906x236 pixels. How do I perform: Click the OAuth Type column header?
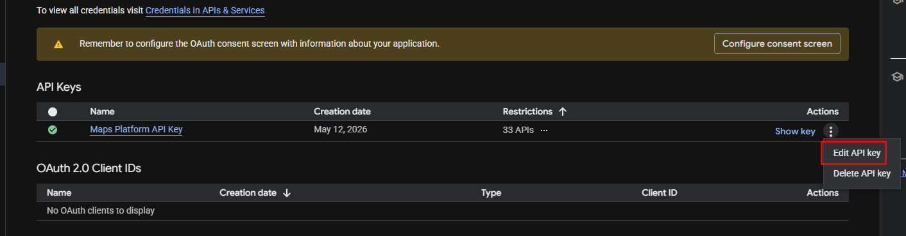(x=491, y=193)
